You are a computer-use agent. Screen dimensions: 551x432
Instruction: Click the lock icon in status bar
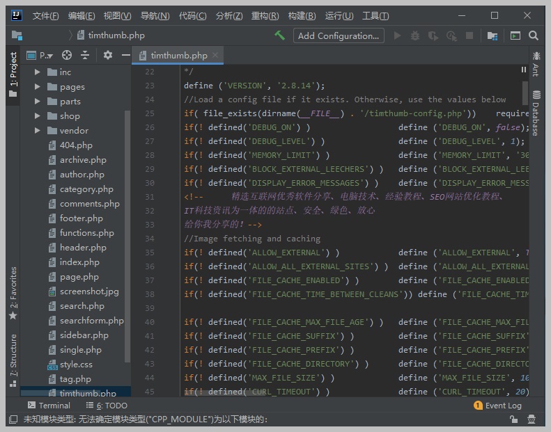(x=513, y=419)
